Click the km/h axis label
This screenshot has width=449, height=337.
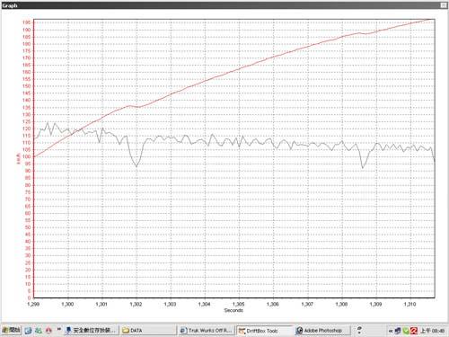click(x=18, y=159)
